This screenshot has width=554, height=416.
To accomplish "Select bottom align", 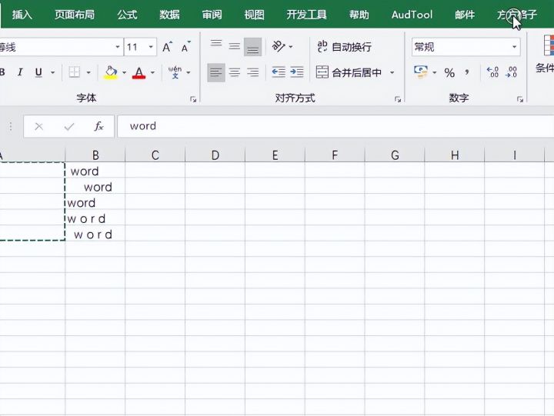I will pos(252,47).
